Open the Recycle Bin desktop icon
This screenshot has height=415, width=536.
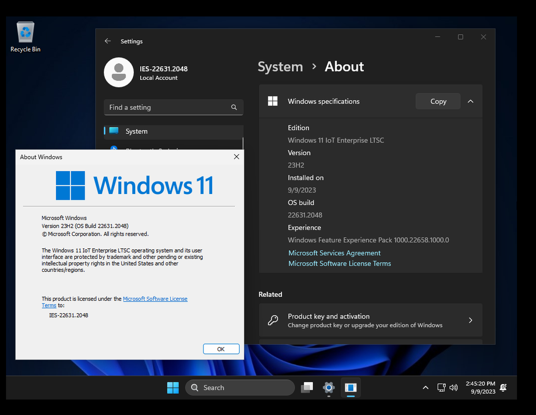[x=25, y=37]
